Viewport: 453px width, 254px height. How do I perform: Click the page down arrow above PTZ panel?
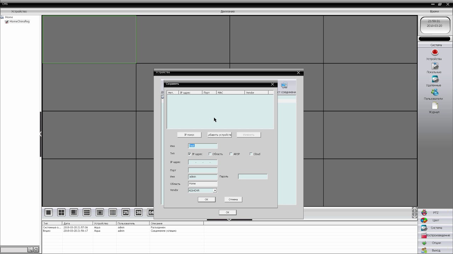[415, 216]
